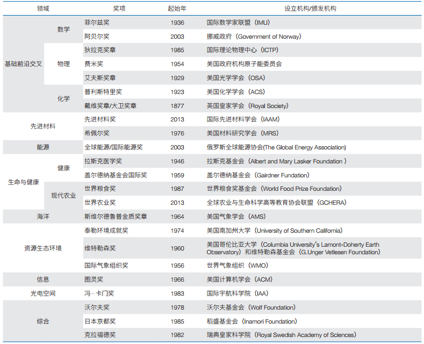Image resolution: width=424 pixels, height=344 pixels.
Task: Select the 信息 category cell
Action: [x=43, y=279]
